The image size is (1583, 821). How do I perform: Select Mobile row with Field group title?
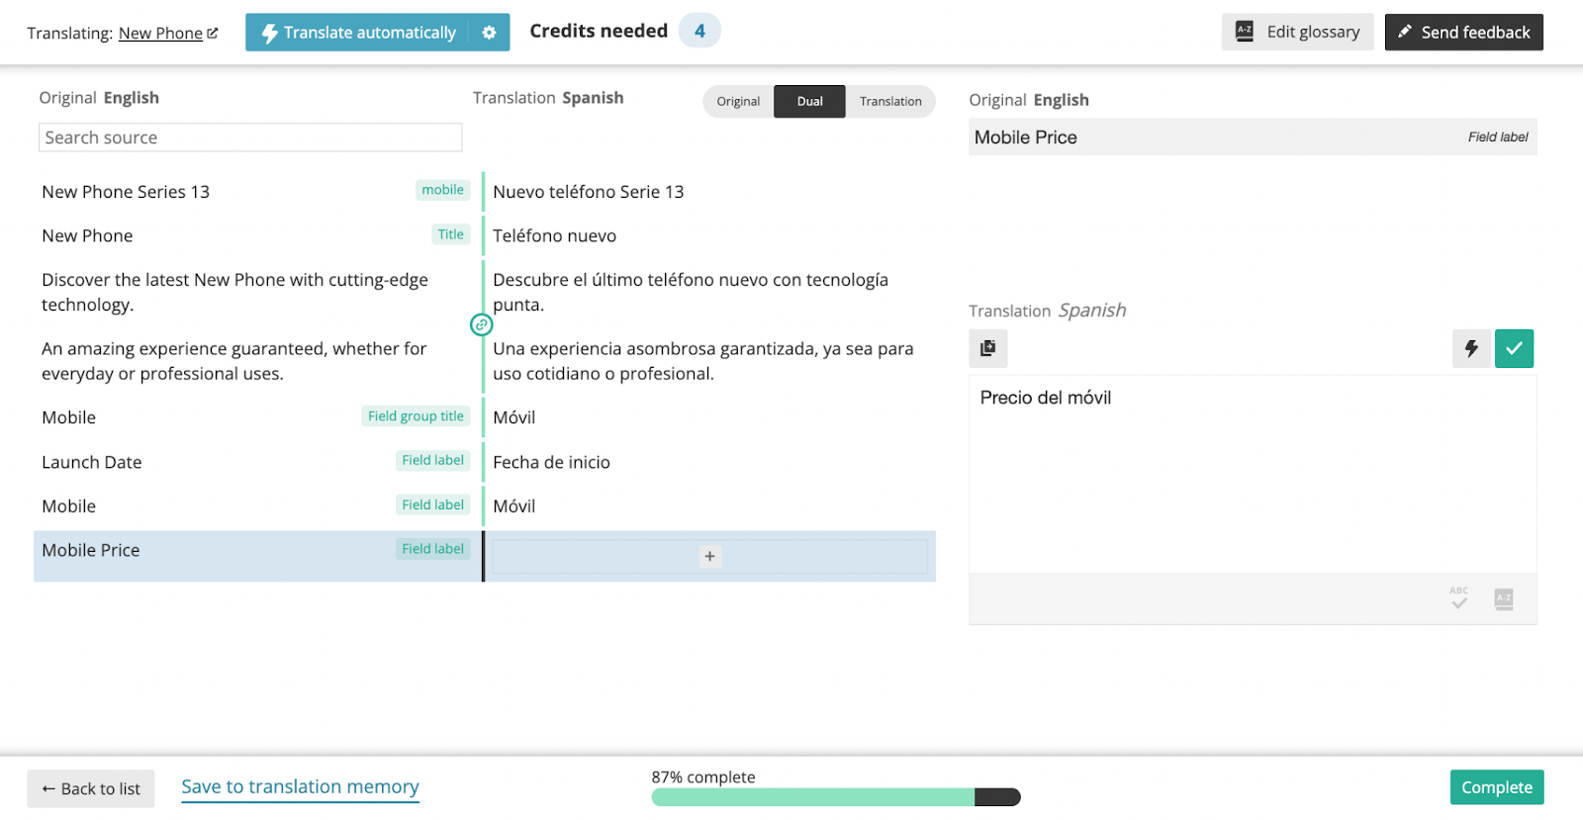pos(255,417)
